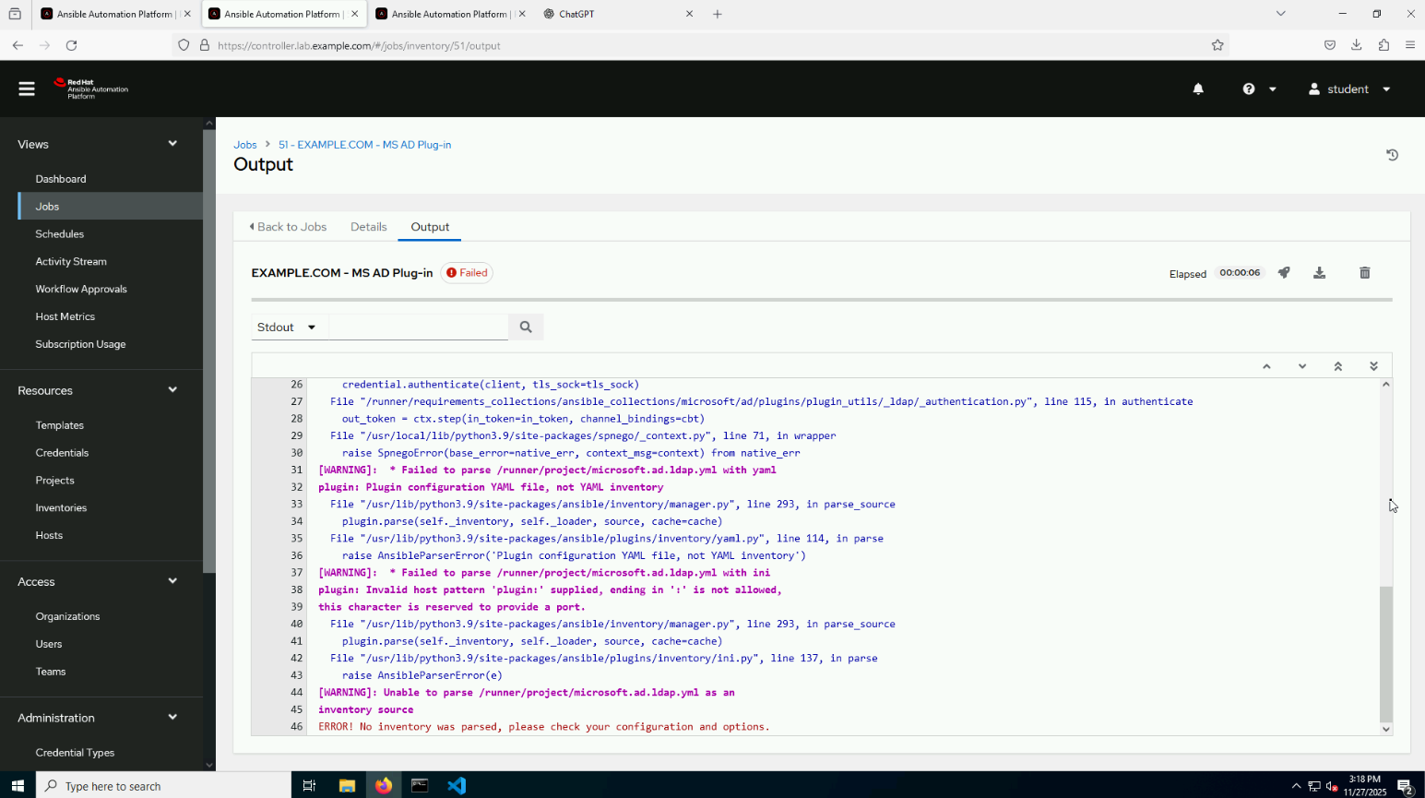
Task: Click the Windows taskbar search box
Action: pos(163,786)
